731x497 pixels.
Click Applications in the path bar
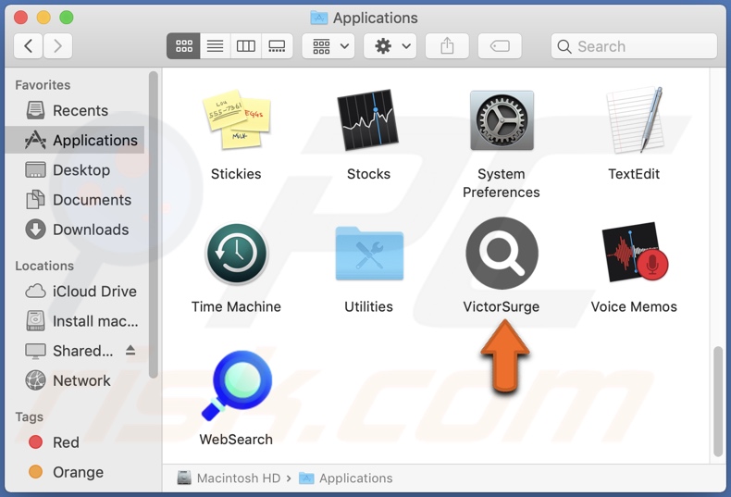(345, 478)
